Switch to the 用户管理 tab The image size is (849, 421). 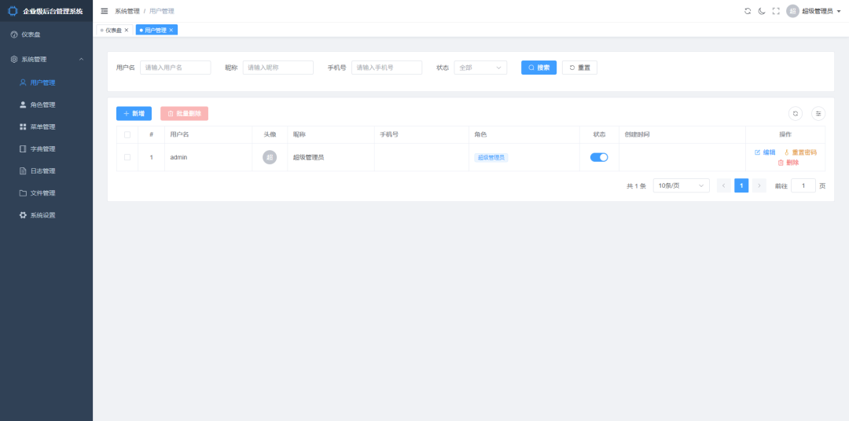(x=156, y=31)
